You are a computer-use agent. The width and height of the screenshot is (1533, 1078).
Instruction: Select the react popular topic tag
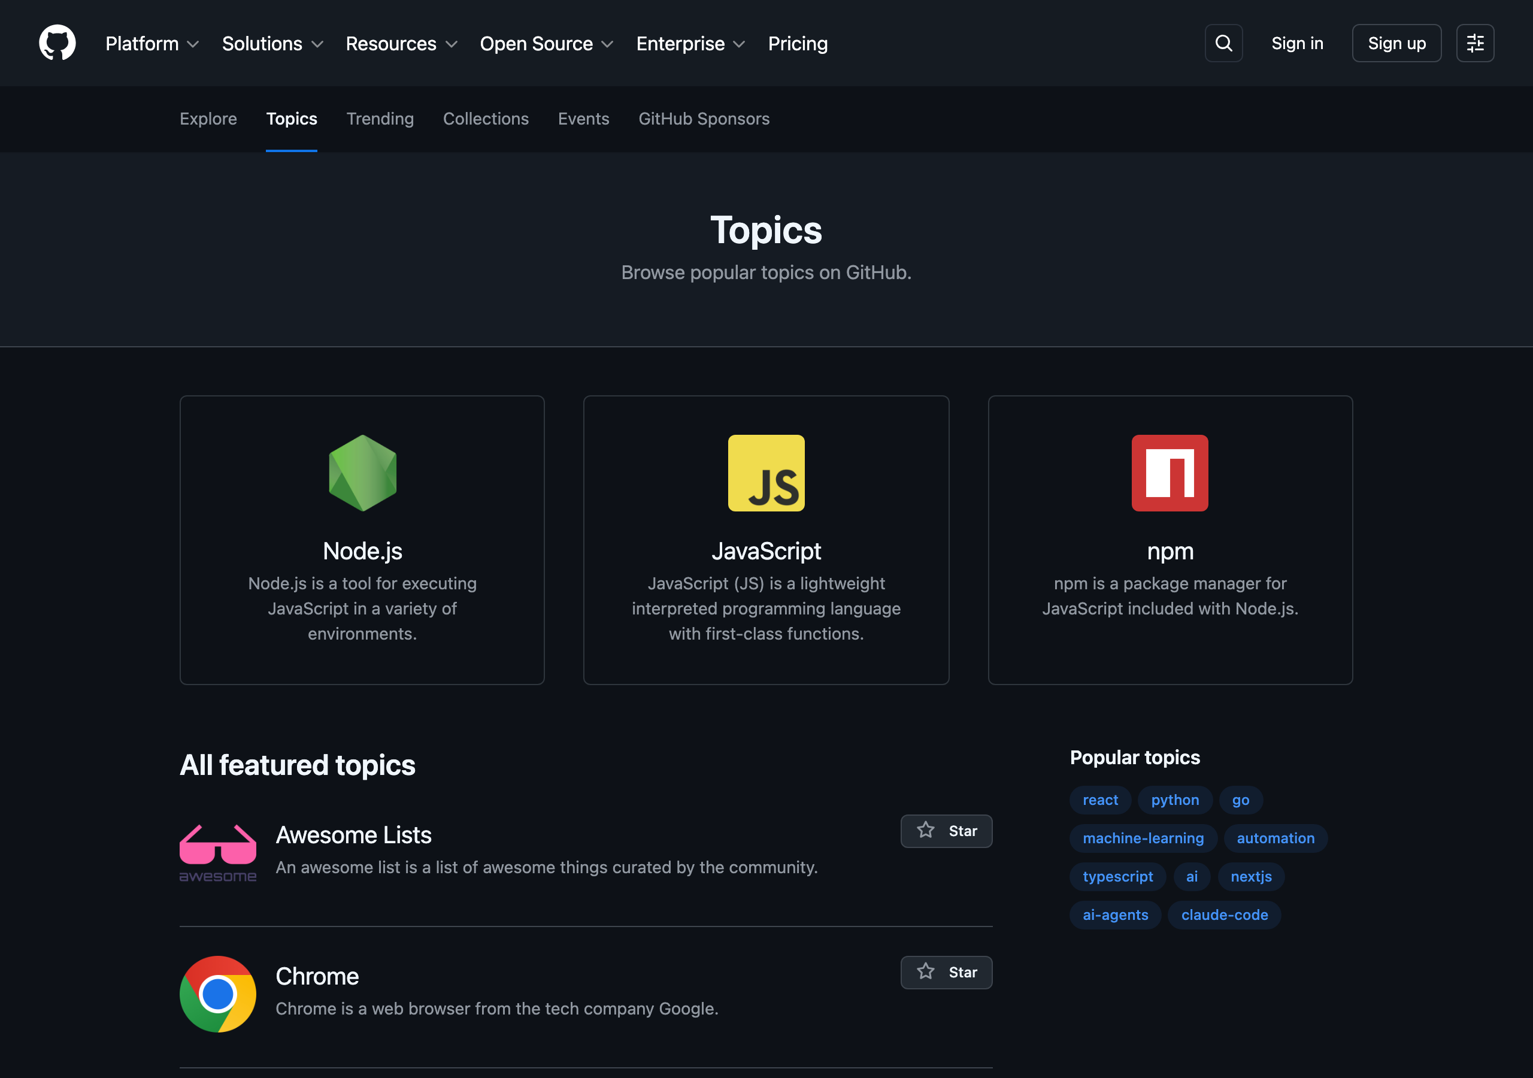1100,800
